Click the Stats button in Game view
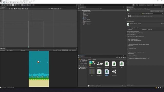The image size is (164, 92). 70,50
